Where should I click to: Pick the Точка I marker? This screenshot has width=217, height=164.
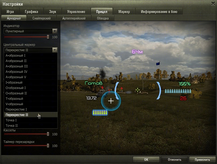[31, 120]
